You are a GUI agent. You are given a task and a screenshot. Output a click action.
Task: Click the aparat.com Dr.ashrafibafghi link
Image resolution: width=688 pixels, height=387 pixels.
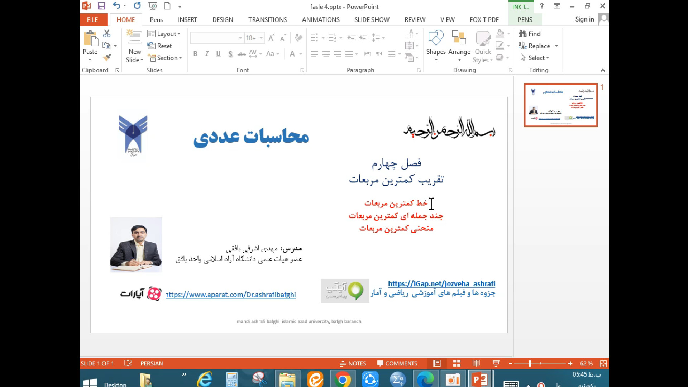click(x=231, y=295)
